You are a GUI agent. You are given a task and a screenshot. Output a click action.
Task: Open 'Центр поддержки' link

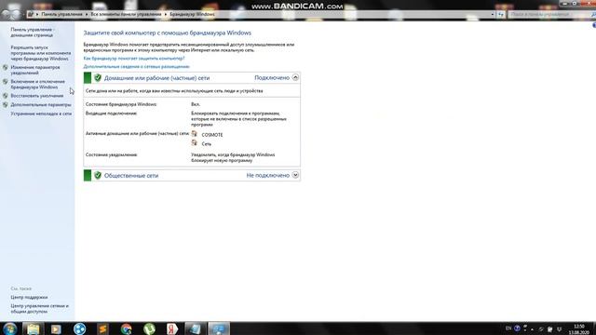(x=29, y=298)
